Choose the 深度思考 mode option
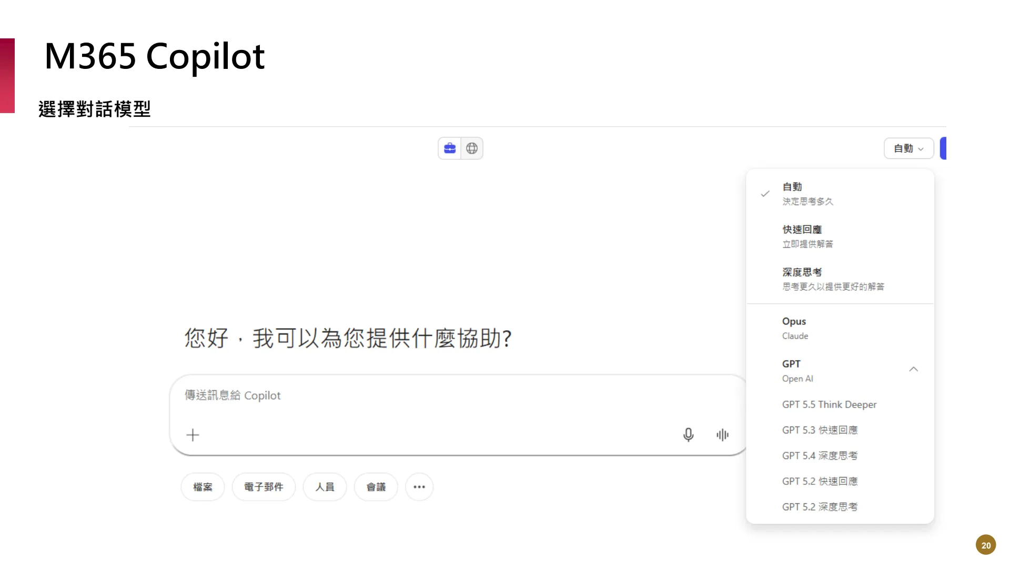 pyautogui.click(x=840, y=279)
